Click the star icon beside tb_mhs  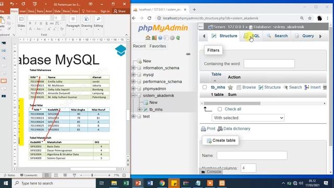pos(230,87)
